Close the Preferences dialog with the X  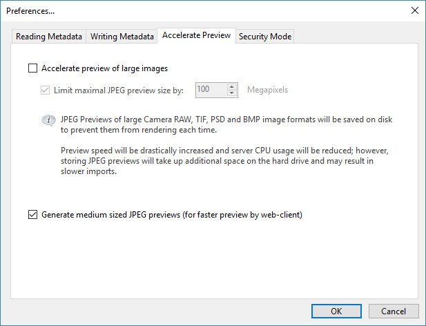414,10
